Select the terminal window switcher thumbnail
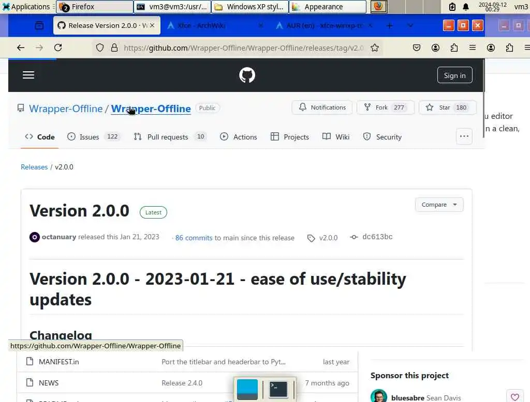The width and height of the screenshot is (530, 402). coord(278,389)
